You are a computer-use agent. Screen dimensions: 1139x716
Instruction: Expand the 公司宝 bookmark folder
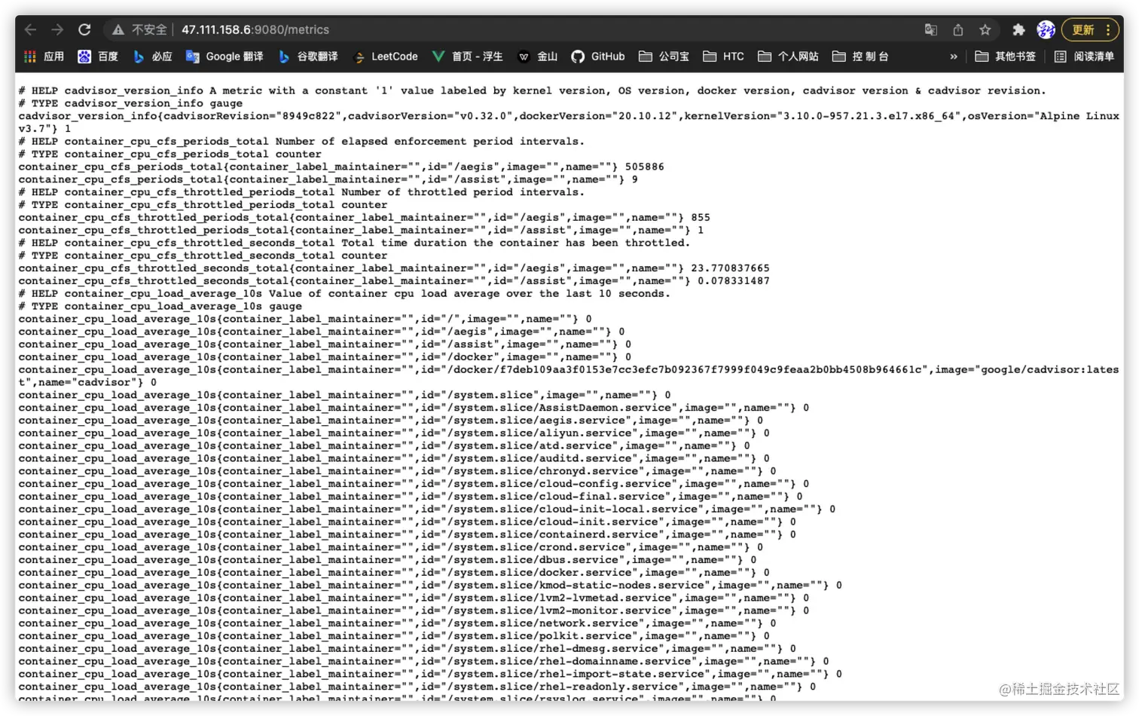664,57
